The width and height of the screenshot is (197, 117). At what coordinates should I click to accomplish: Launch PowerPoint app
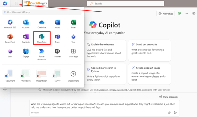10,38
